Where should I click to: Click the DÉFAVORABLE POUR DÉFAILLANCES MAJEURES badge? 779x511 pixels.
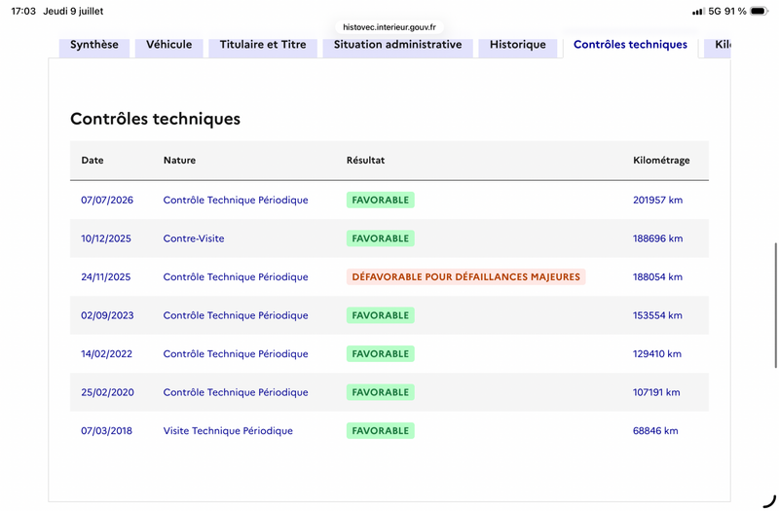(x=466, y=277)
